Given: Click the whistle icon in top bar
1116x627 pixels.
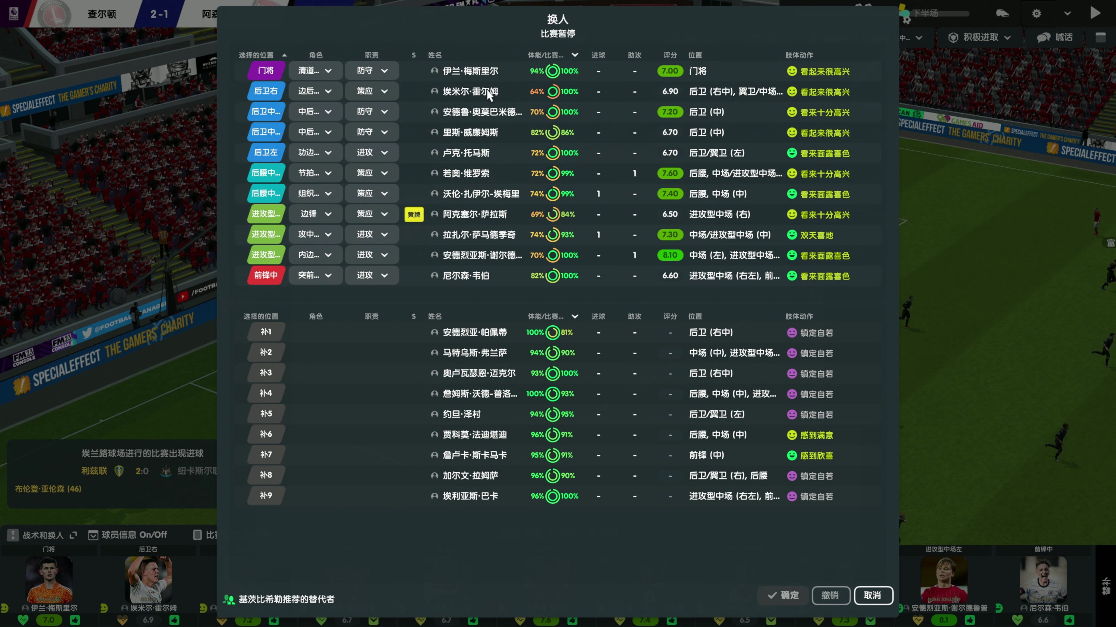Looking at the screenshot, I should [1002, 13].
